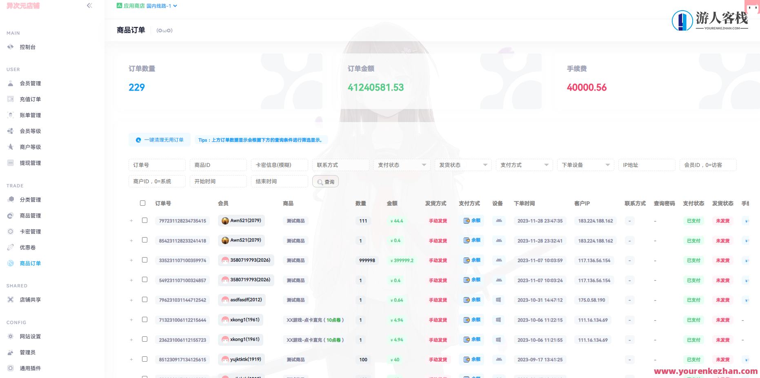Click inside the 订单号 input field
760x378 pixels.
coord(157,165)
